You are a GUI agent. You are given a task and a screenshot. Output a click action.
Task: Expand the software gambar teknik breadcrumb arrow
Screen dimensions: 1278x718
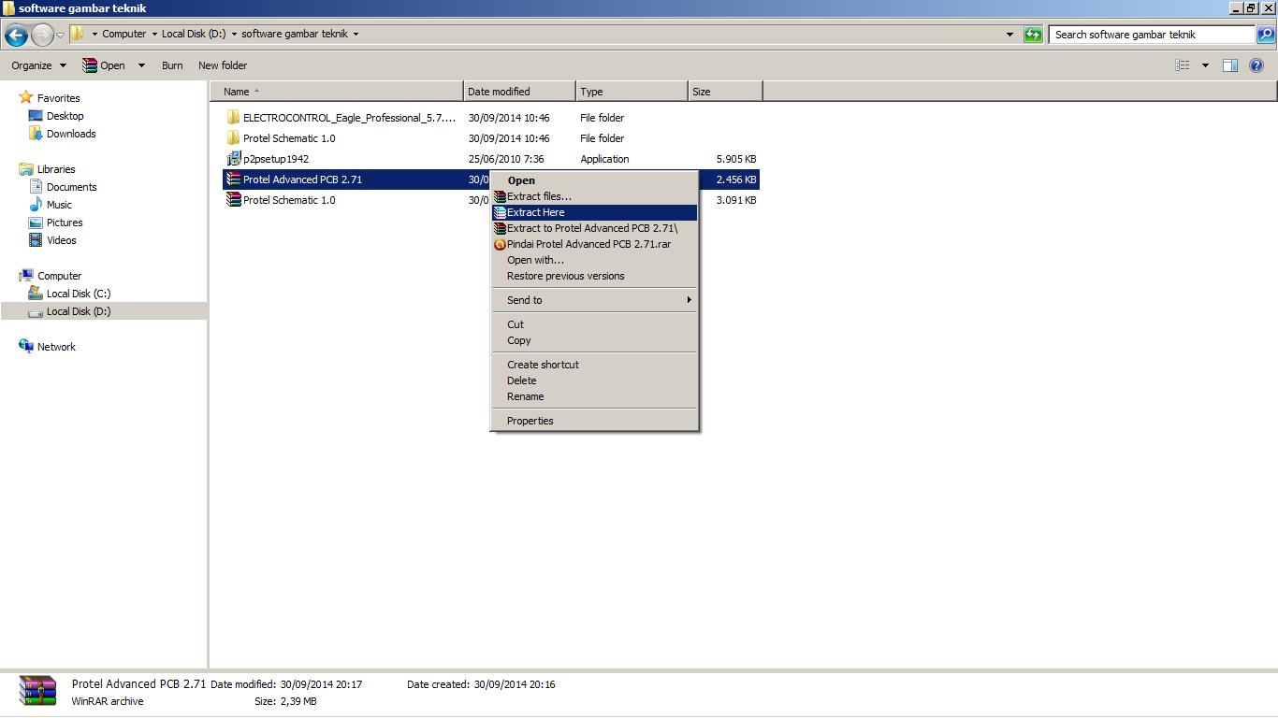356,35
